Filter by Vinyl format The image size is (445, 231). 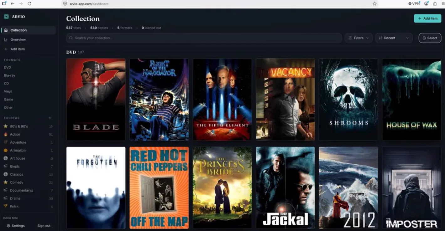[x=8, y=91]
